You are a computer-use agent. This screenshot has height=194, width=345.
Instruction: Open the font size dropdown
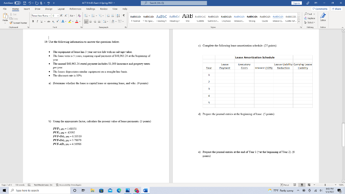click(x=58, y=16)
